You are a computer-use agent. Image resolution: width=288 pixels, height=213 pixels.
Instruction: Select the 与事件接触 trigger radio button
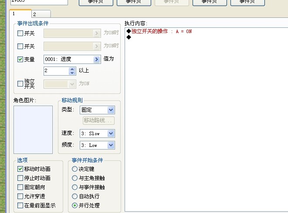point(75,187)
